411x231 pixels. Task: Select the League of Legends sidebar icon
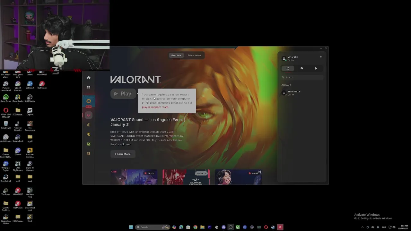coord(89,125)
